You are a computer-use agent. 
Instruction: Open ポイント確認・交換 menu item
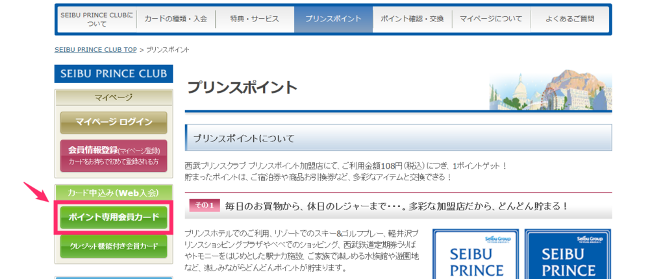pos(412,19)
